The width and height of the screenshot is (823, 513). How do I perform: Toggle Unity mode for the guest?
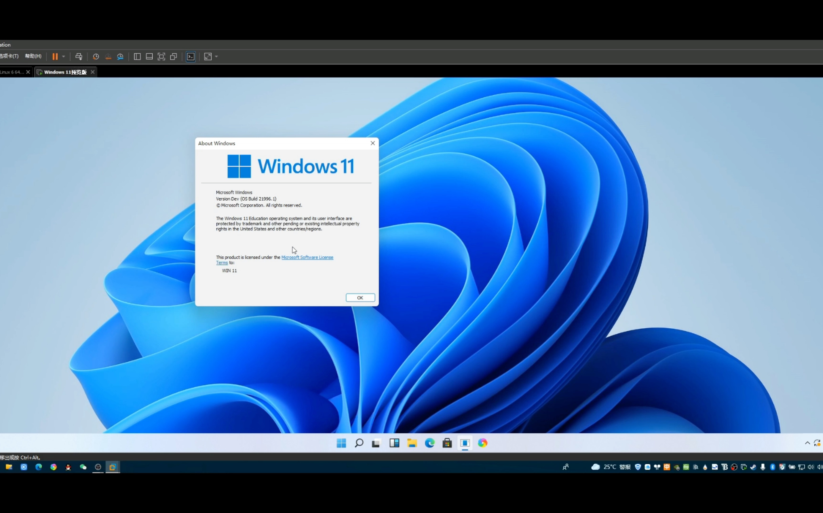[x=173, y=56]
